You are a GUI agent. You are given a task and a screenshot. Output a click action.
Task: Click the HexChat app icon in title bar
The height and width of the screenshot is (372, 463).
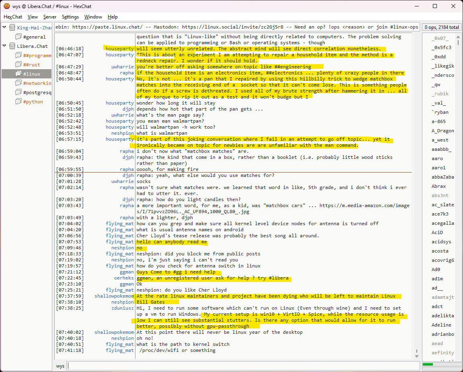tap(6, 6)
